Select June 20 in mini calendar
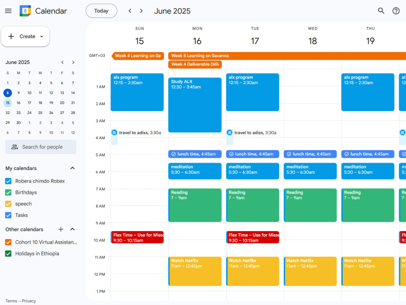The height and width of the screenshot is (305, 406). click(x=62, y=103)
